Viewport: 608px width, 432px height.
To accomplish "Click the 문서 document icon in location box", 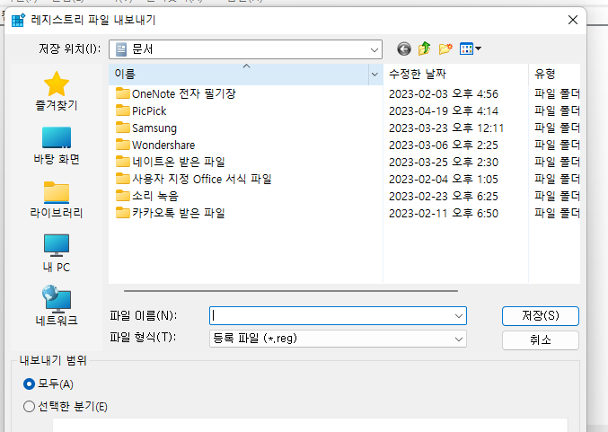I will 121,49.
